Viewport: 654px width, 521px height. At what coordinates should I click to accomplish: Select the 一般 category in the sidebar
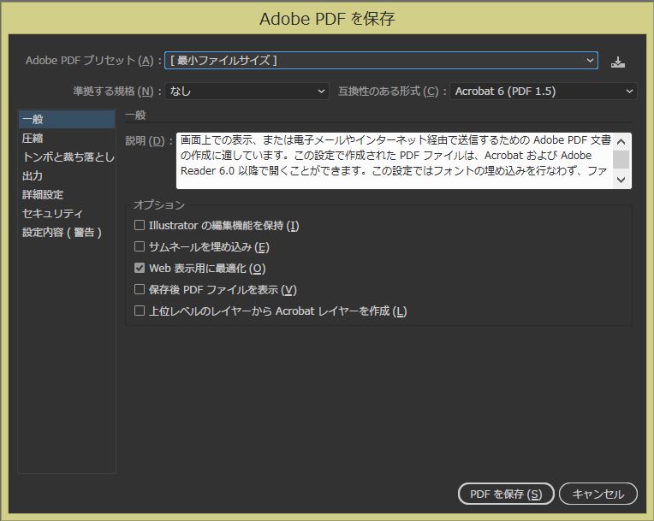(67, 119)
